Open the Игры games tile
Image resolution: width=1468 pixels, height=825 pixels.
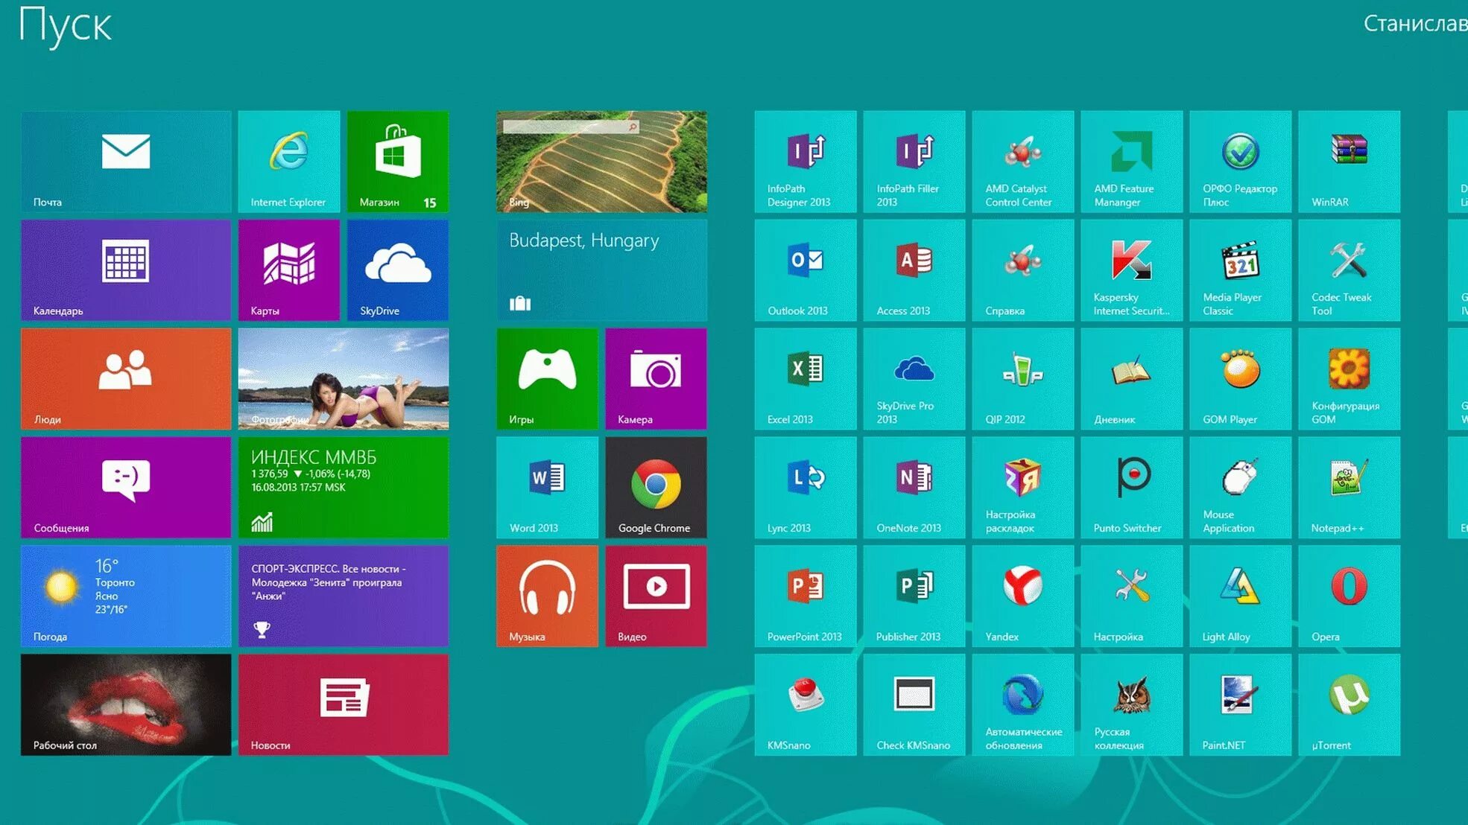tap(547, 379)
